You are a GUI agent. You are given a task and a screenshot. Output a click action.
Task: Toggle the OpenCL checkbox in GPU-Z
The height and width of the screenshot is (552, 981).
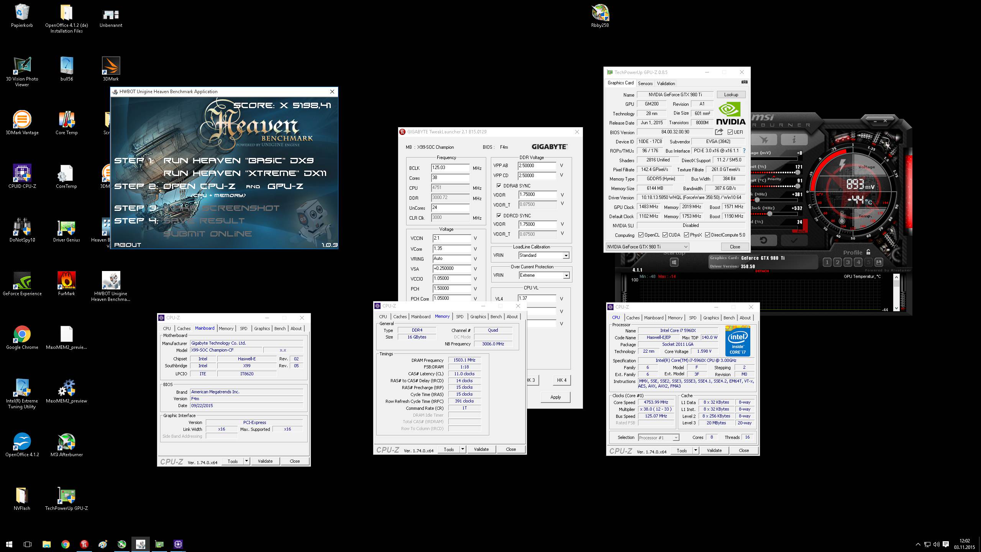tap(641, 235)
